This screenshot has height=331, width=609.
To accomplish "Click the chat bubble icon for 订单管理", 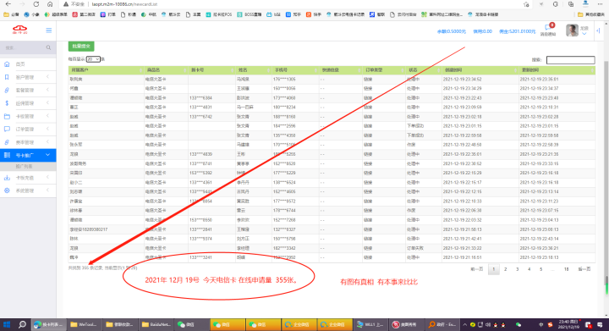I will [x=7, y=129].
